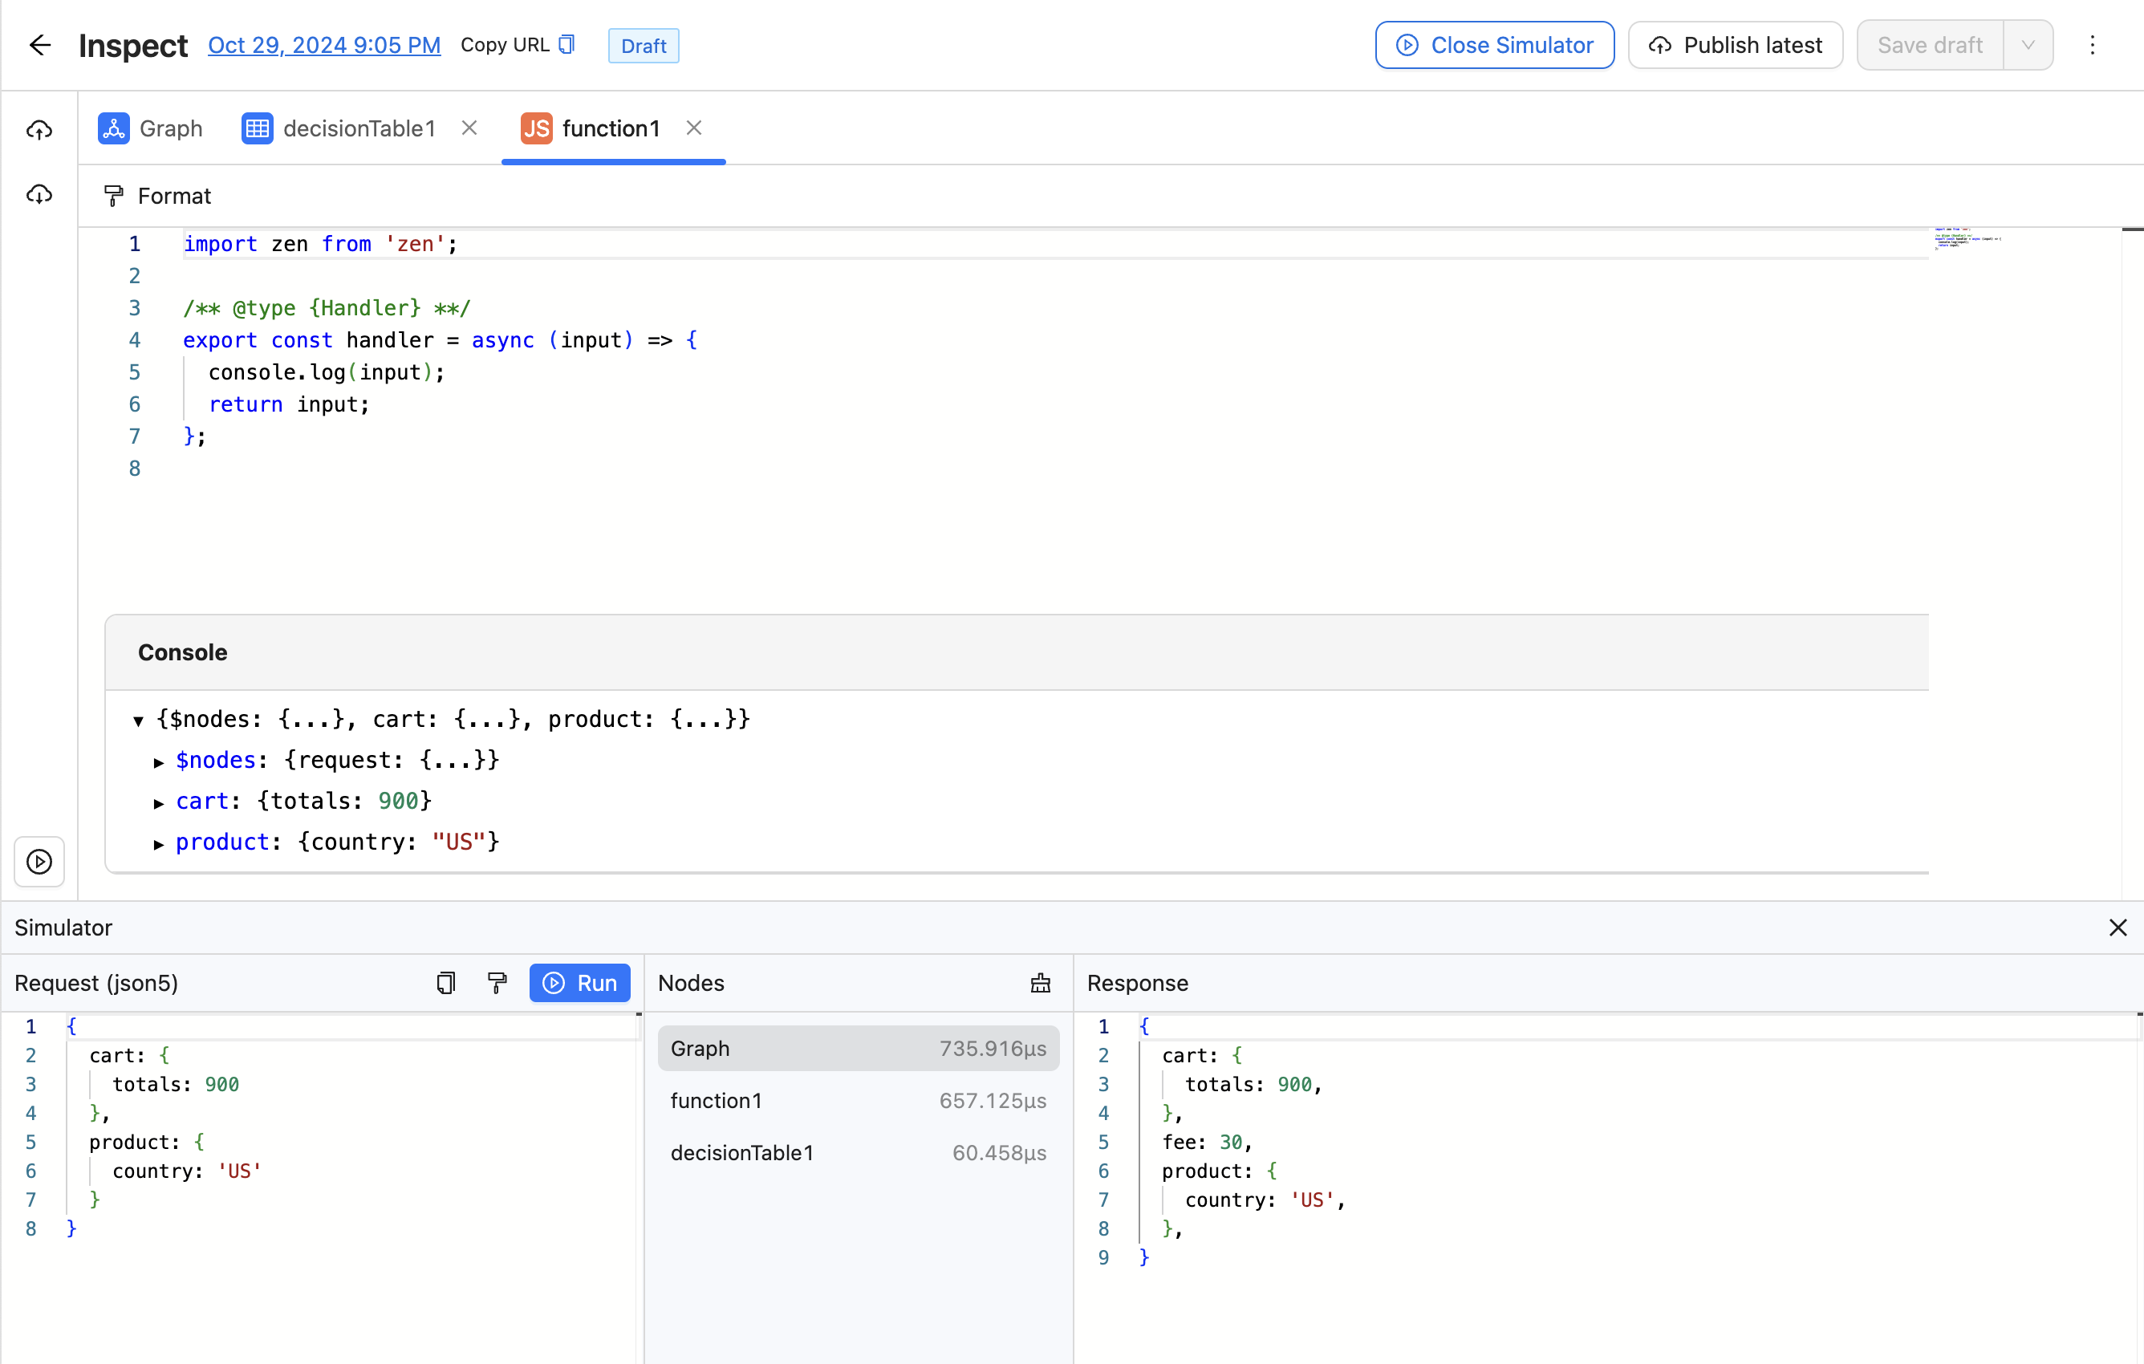The height and width of the screenshot is (1364, 2144).
Task: Click the Save draft button
Action: (x=1930, y=46)
